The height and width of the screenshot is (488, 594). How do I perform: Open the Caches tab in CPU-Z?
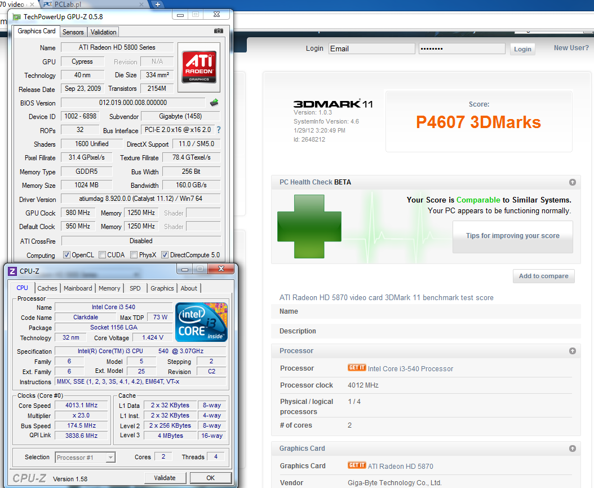47,288
